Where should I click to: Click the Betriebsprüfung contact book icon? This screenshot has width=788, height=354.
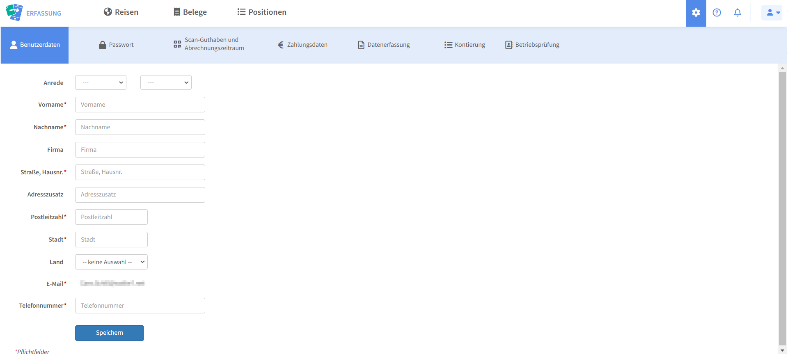pyautogui.click(x=509, y=45)
